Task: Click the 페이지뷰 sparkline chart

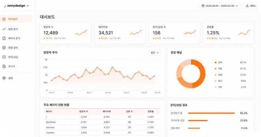Action: point(136,33)
